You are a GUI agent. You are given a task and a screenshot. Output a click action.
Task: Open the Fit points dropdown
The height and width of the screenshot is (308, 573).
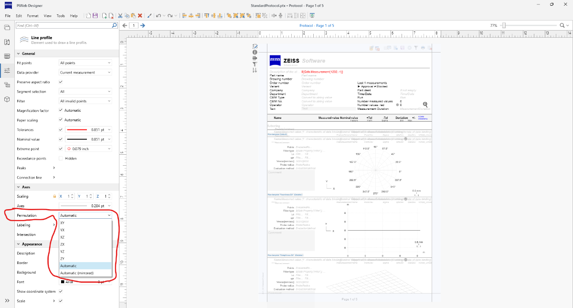pos(85,63)
